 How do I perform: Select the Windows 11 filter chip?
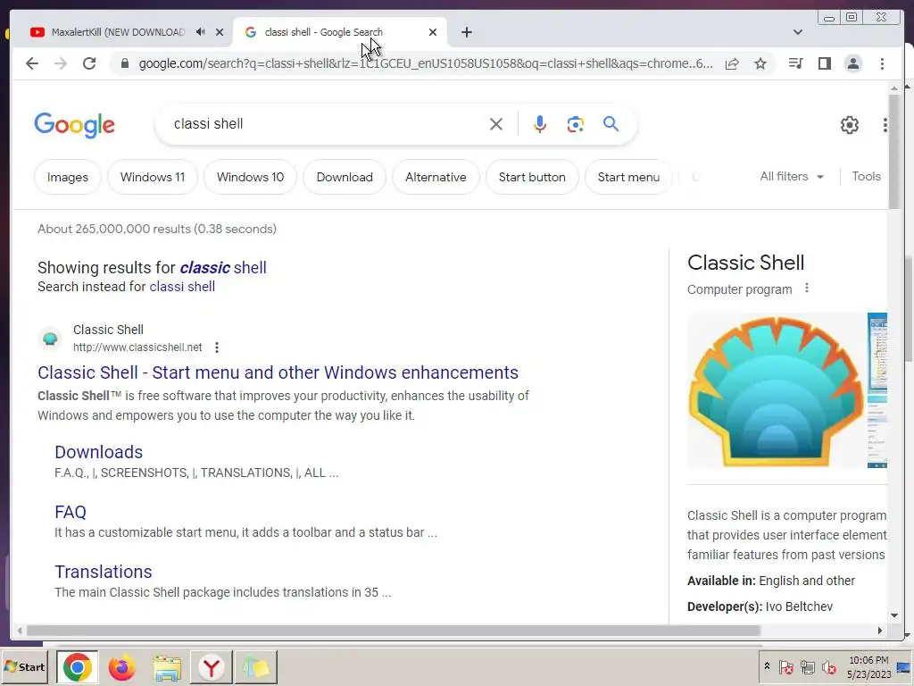click(x=153, y=177)
